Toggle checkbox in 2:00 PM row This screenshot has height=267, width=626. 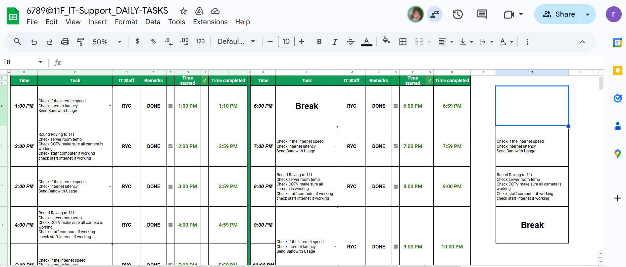coord(170,146)
